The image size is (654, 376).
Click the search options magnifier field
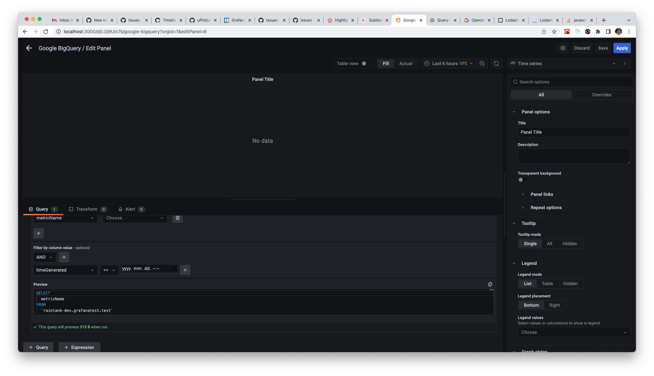pyautogui.click(x=571, y=82)
